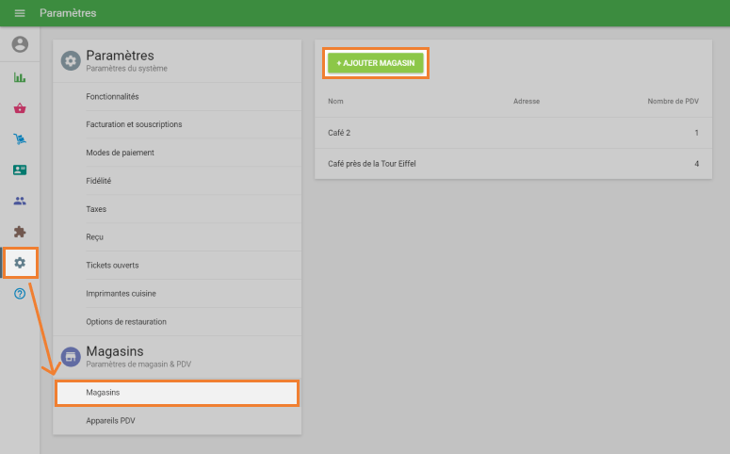The width and height of the screenshot is (730, 454).
Task: Open the items shopping basket icon
Action: coord(20,108)
